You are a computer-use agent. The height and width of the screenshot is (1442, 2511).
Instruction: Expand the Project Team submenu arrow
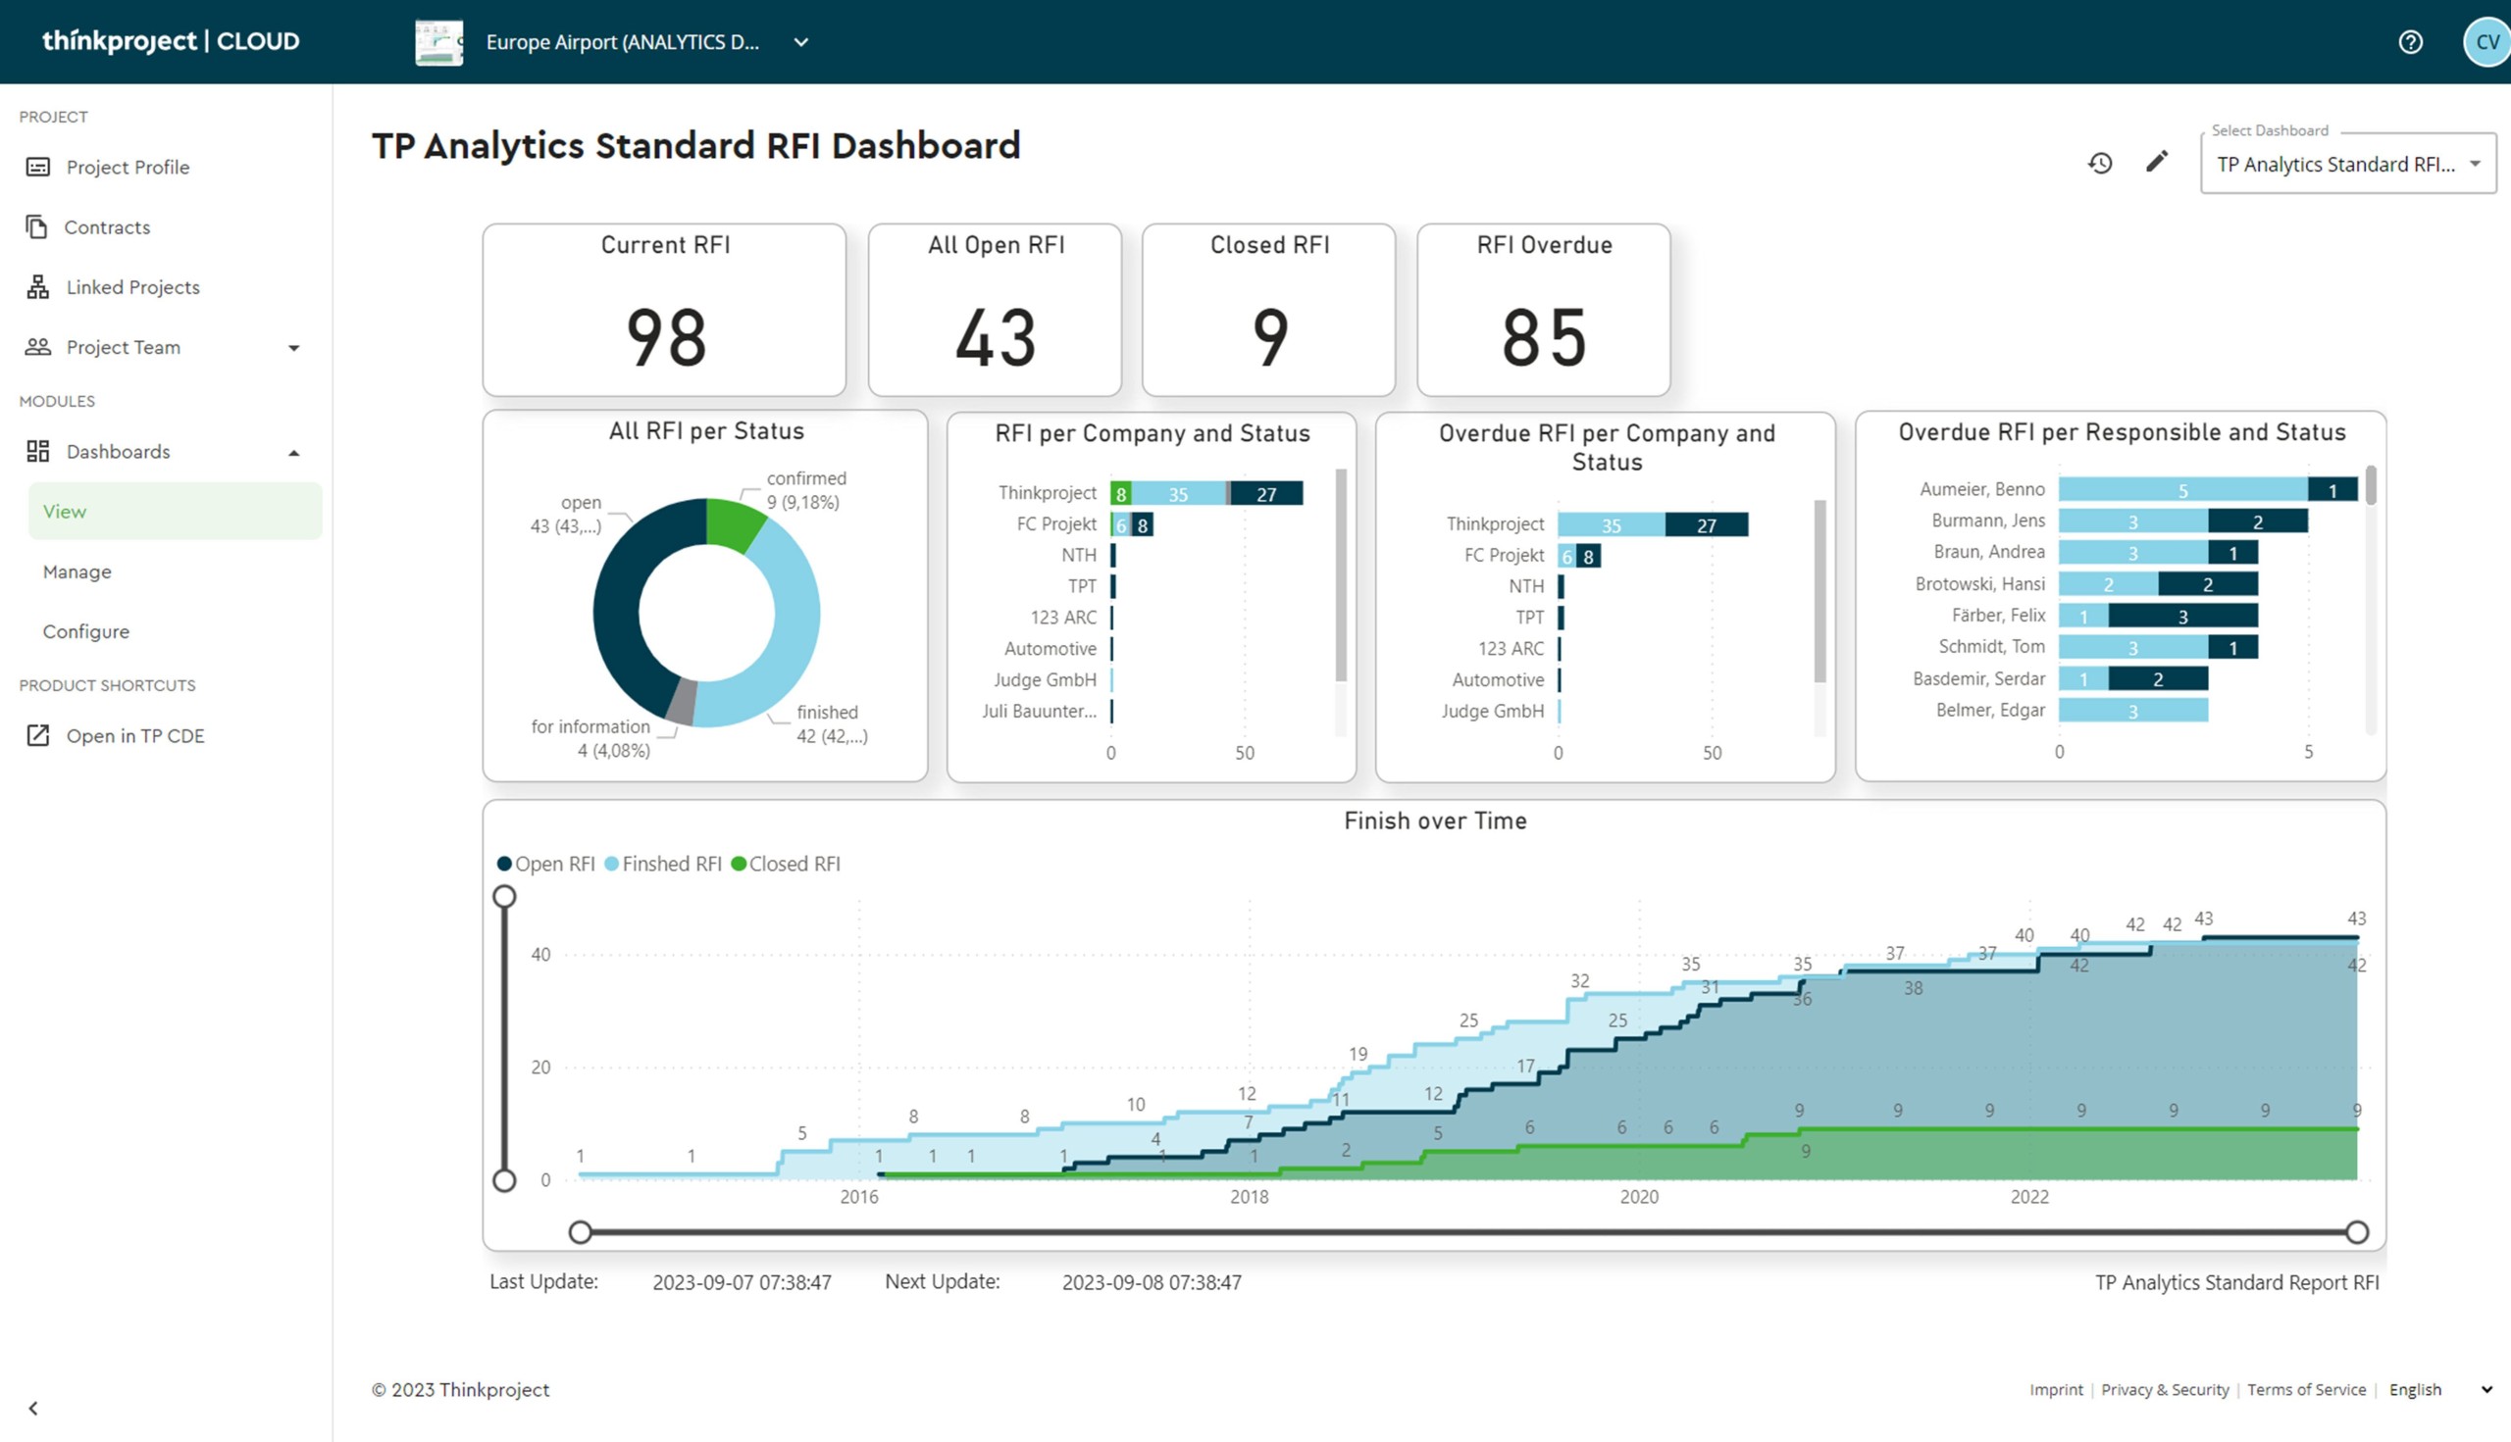(x=293, y=348)
